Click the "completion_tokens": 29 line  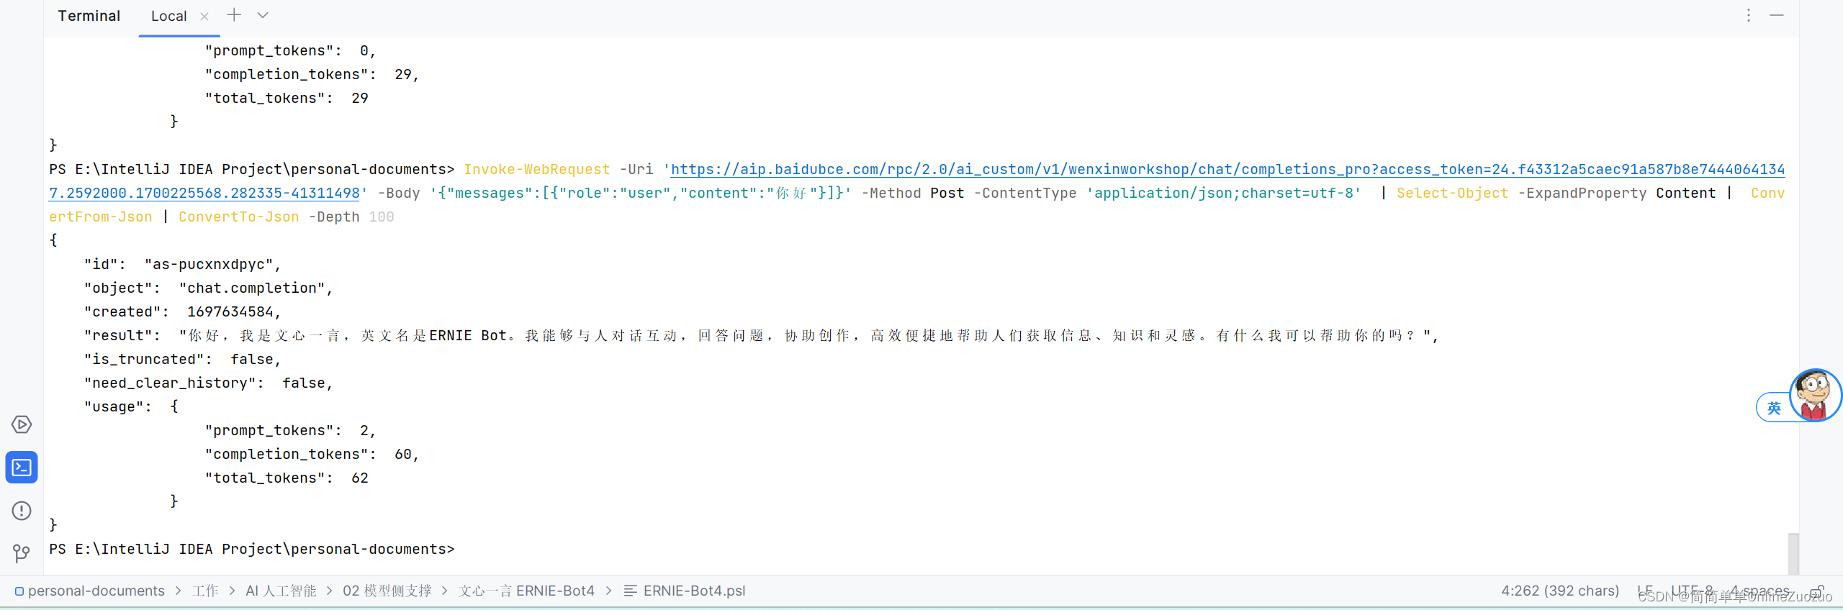tap(312, 74)
